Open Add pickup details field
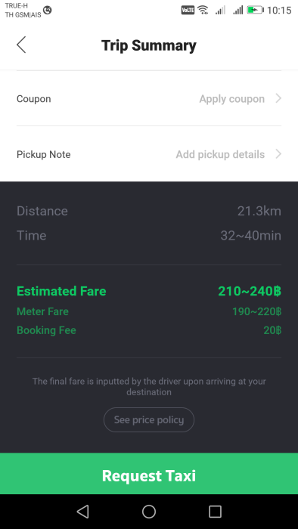 pyautogui.click(x=220, y=154)
